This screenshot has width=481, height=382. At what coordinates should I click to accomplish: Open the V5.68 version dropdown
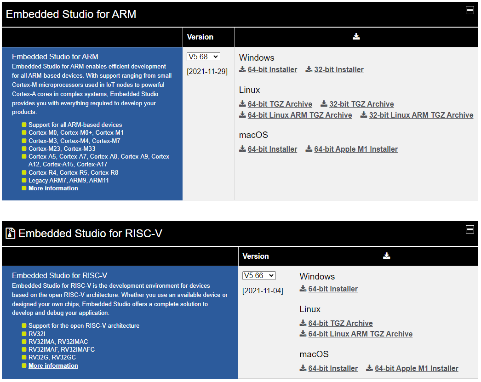pyautogui.click(x=203, y=57)
